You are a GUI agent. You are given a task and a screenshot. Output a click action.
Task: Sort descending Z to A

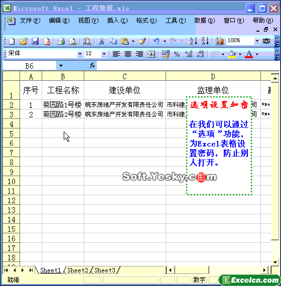pyautogui.click(x=205, y=41)
